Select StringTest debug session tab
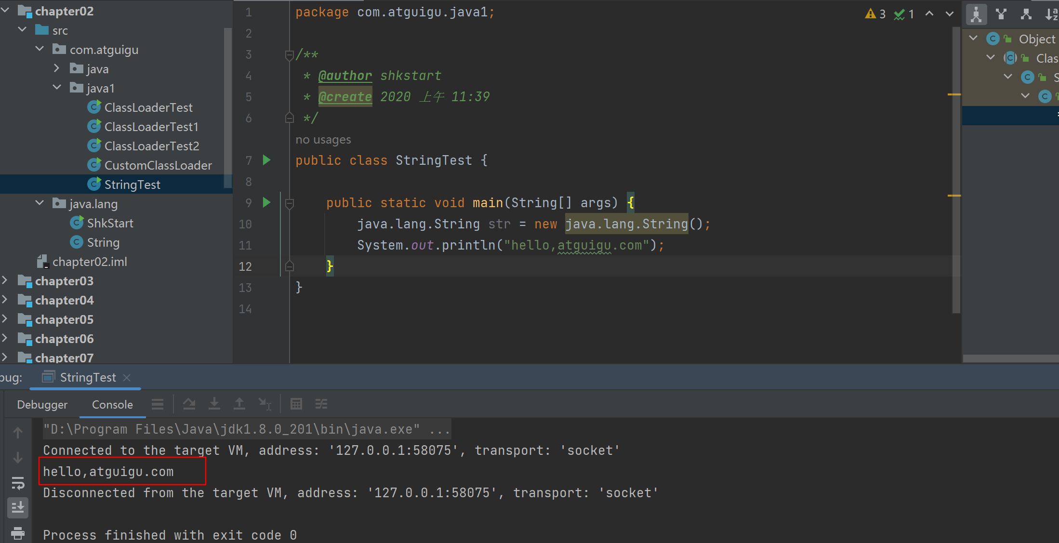The image size is (1059, 543). 85,377
